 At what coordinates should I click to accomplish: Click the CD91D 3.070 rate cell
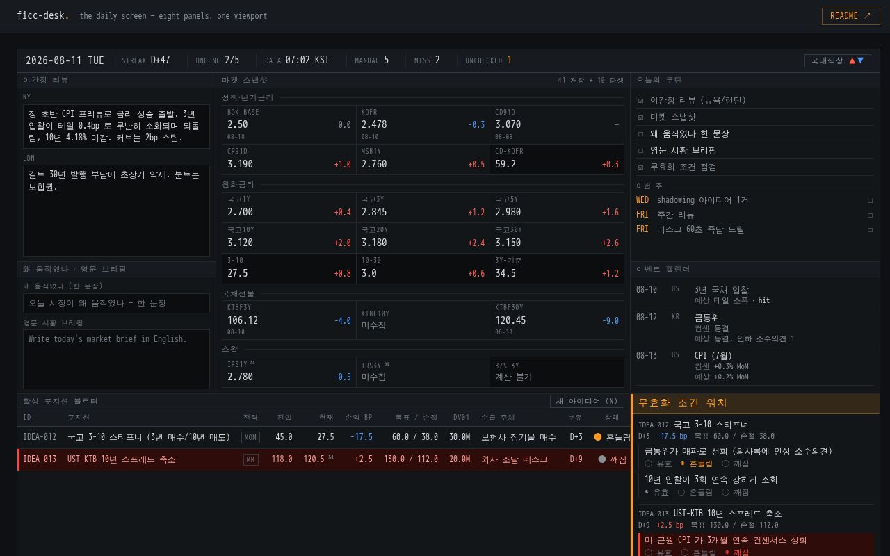click(x=557, y=125)
